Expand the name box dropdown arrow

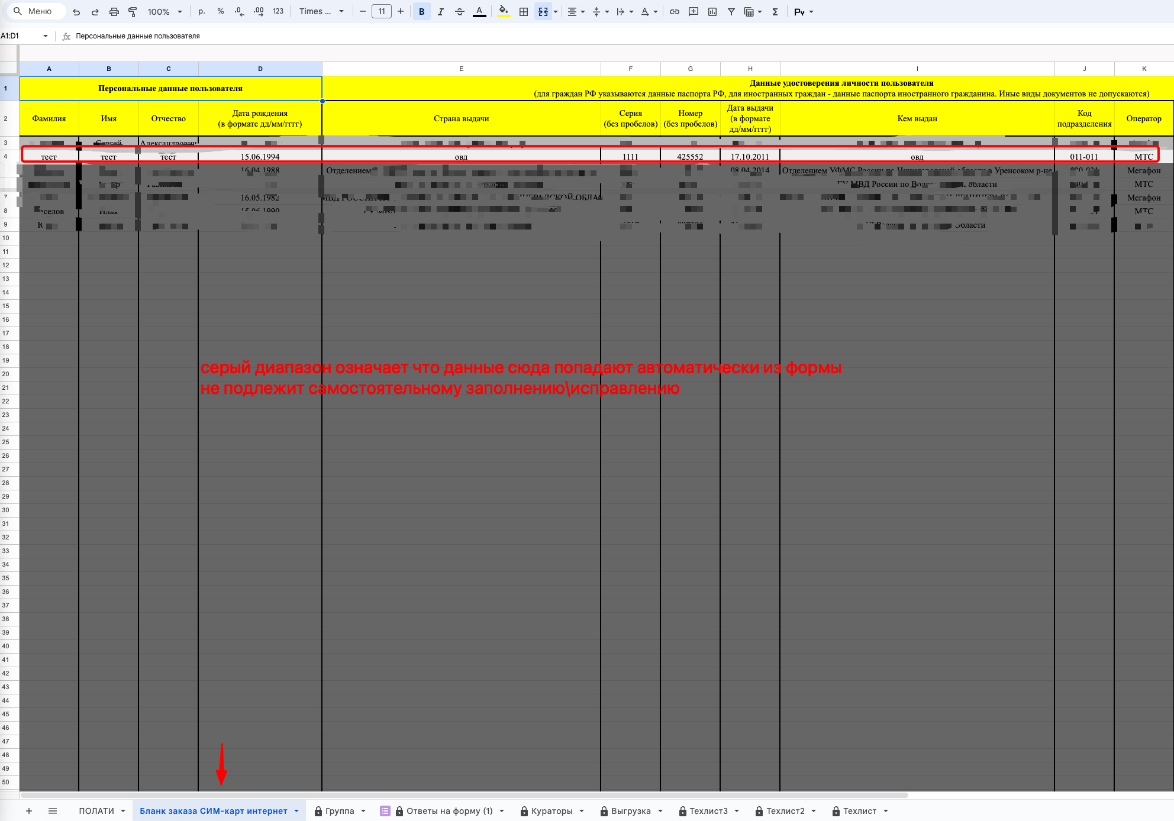[x=45, y=36]
